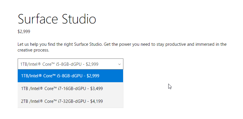The image size is (243, 119).
Task: Collapse the dropdown using its chevron arrow
Action: (x=119, y=64)
